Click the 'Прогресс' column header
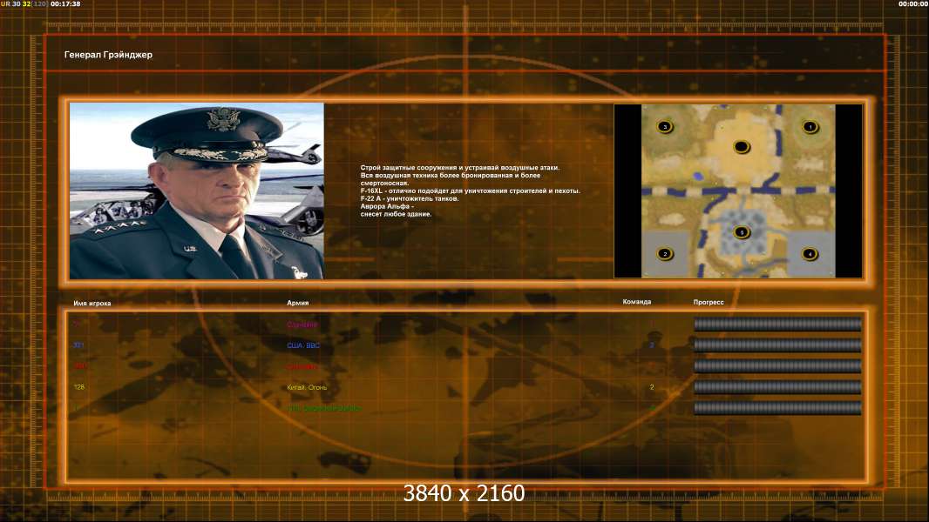Image resolution: width=929 pixels, height=522 pixels. pyautogui.click(x=709, y=302)
